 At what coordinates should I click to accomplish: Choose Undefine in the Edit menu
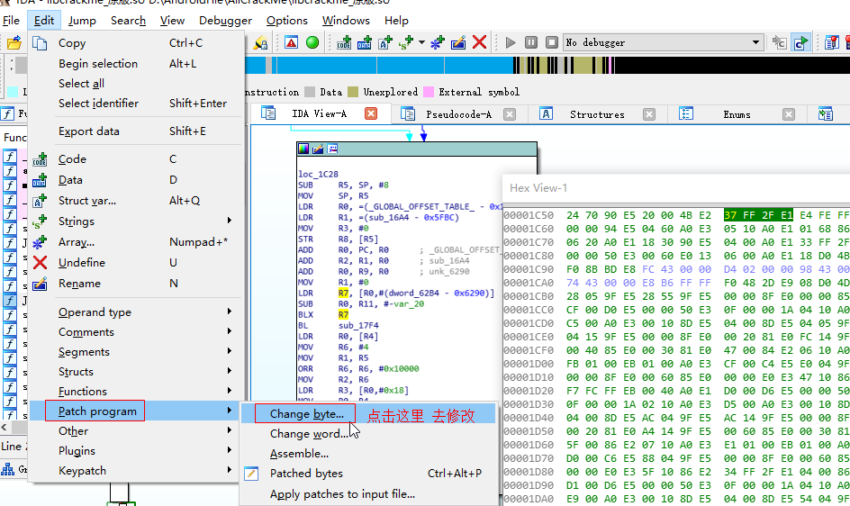[134, 263]
